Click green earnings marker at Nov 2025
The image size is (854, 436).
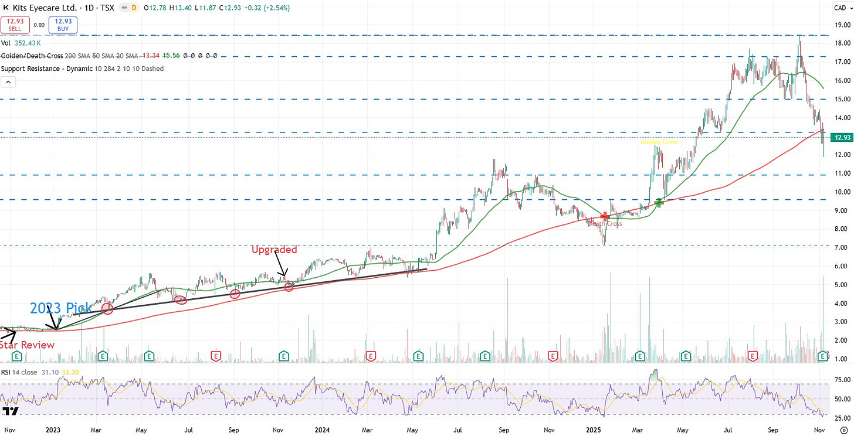pyautogui.click(x=823, y=356)
